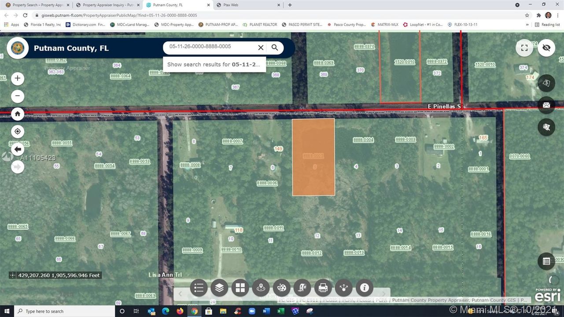Open the 'PLANET REALTOR' bookmark
The height and width of the screenshot is (317, 564).
260,25
